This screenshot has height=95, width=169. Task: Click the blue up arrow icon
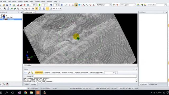(51, 5)
